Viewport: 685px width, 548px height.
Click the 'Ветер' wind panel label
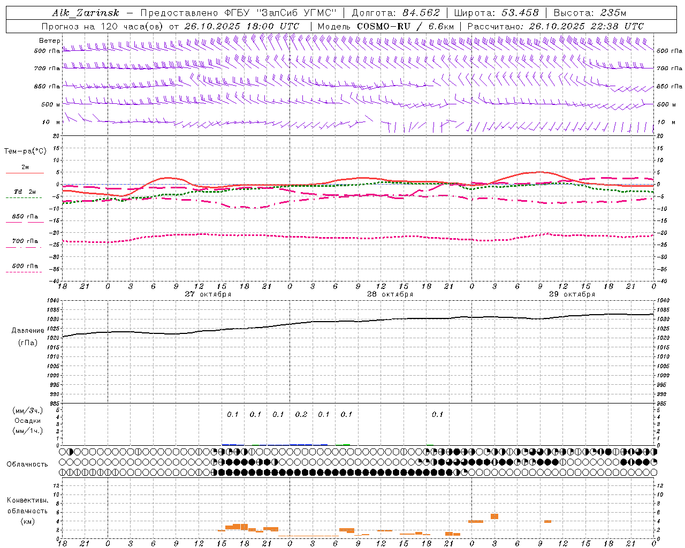[50, 41]
